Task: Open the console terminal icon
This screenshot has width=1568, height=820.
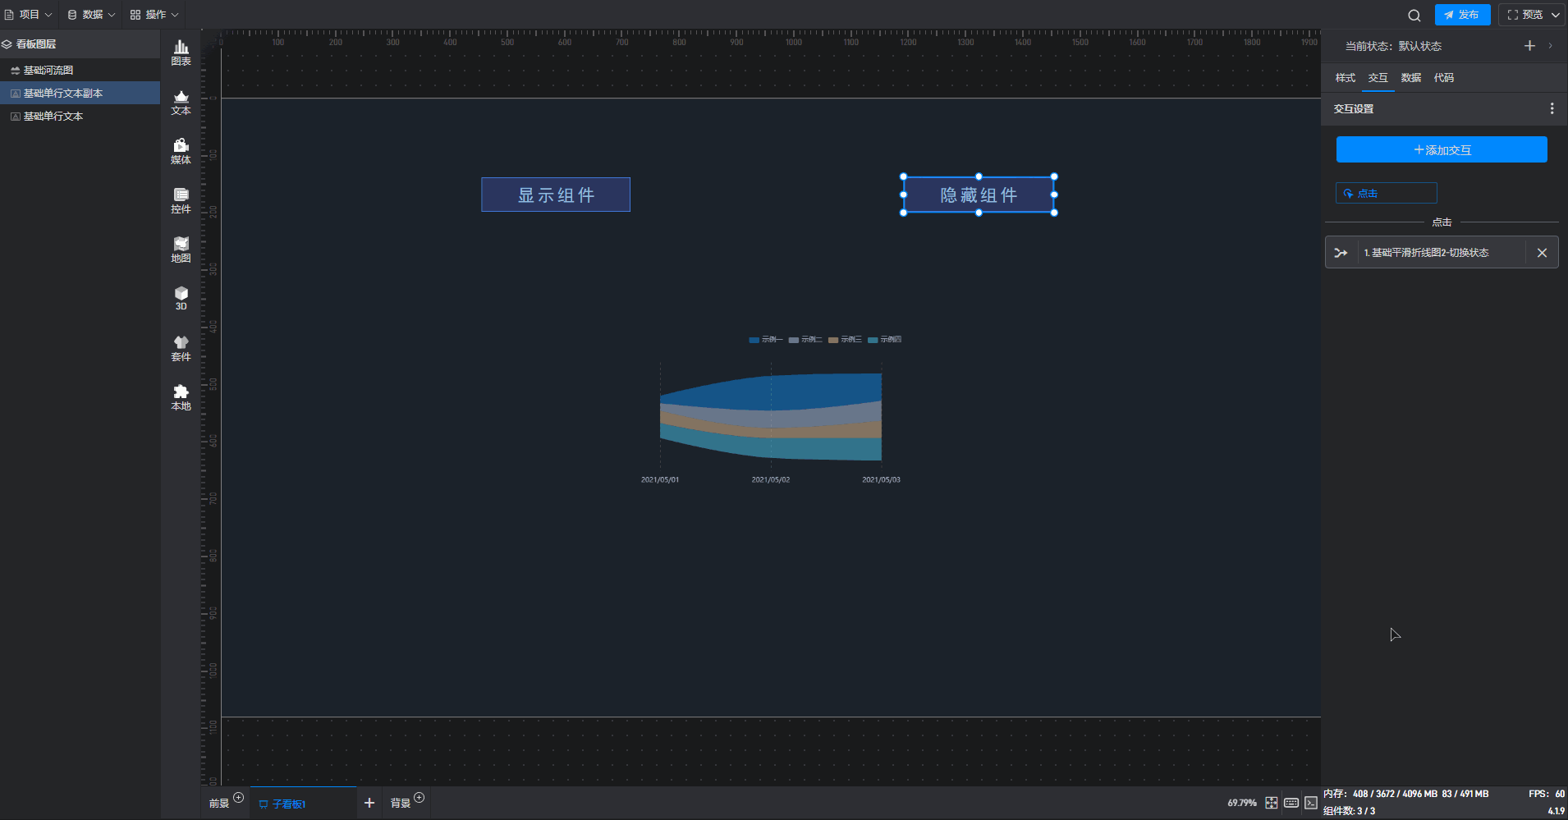Action: pyautogui.click(x=1311, y=803)
